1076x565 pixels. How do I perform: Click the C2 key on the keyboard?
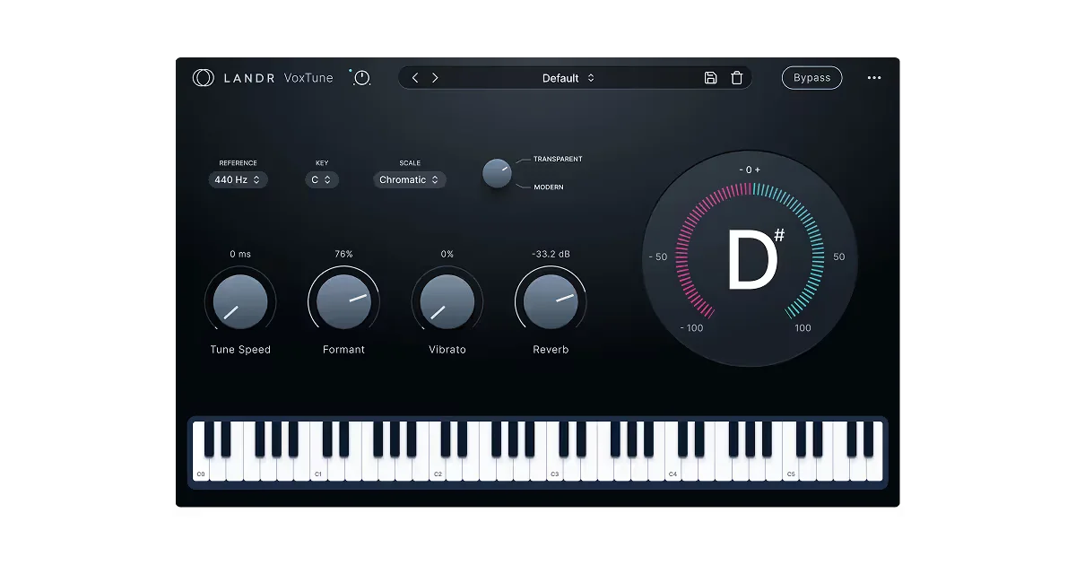pos(438,466)
